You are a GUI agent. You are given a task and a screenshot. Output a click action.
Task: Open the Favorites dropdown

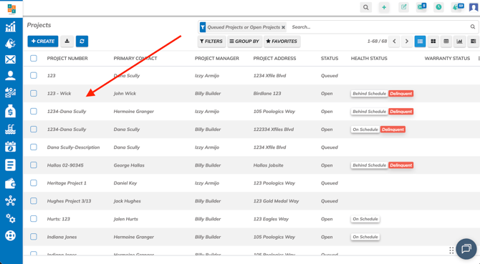click(x=282, y=41)
